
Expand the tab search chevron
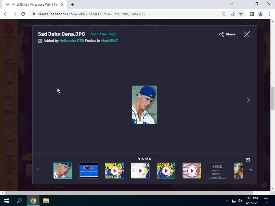click(232, 4)
